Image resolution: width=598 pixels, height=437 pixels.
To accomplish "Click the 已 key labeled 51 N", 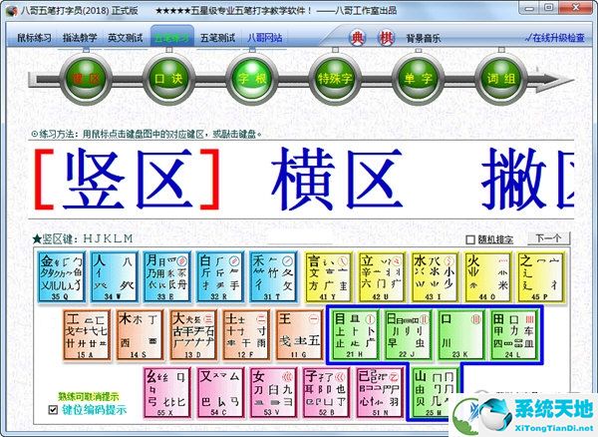I will tap(380, 393).
